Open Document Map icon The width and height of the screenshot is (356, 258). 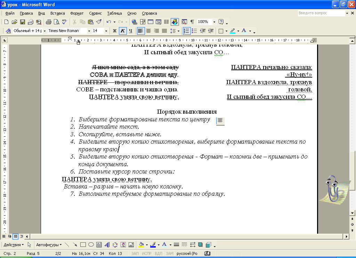pos(184,22)
